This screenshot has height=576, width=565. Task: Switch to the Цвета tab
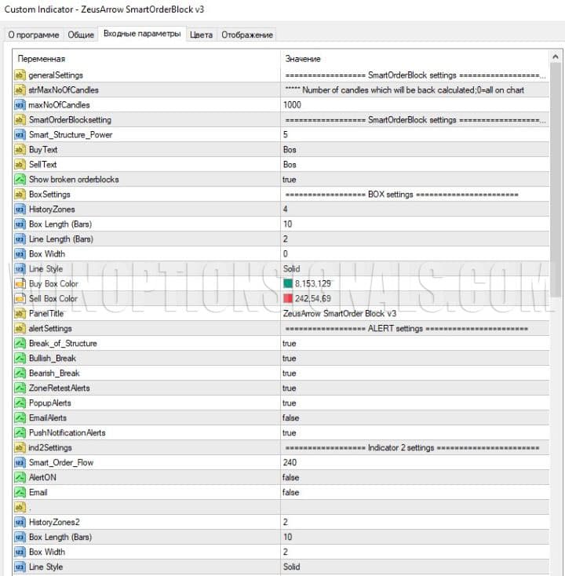[201, 35]
